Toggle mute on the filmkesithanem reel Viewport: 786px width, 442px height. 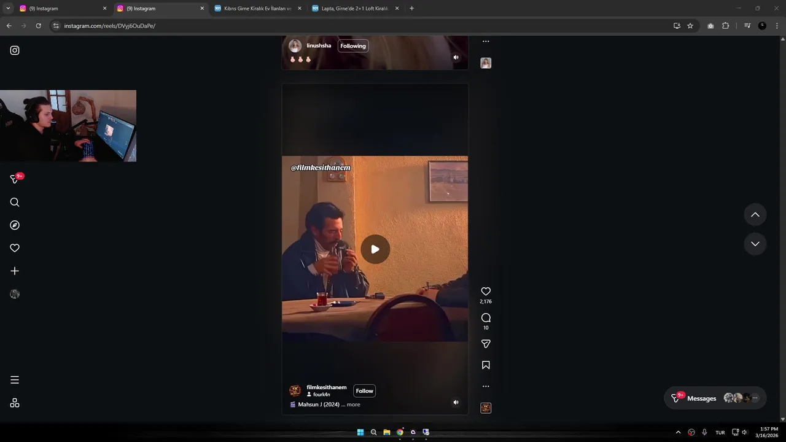pyautogui.click(x=456, y=403)
